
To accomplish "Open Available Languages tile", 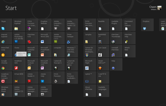I will 103,91.
